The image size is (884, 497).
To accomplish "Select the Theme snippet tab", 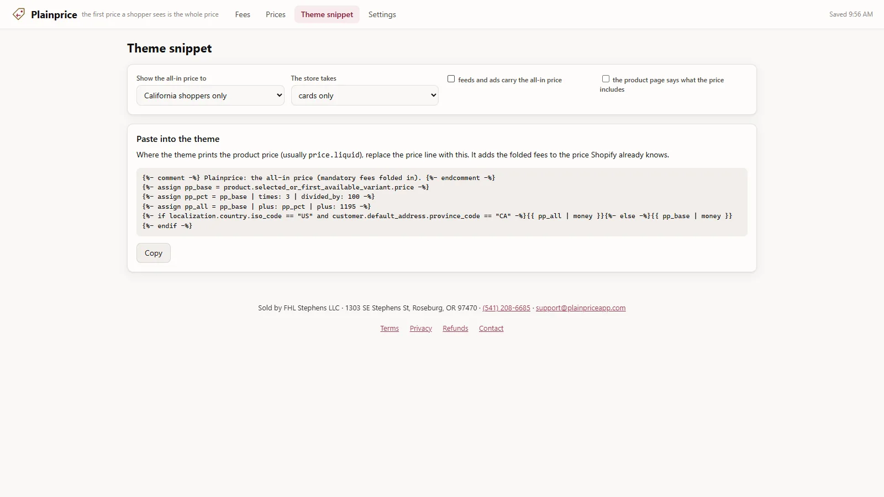I will 327,14.
